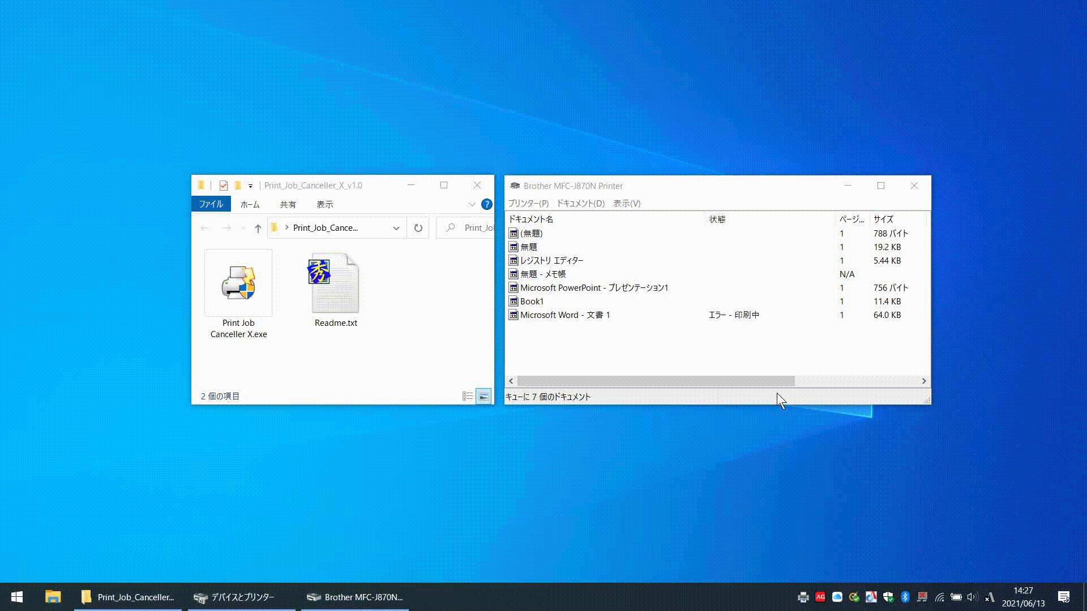Select the (無題) print job
The height and width of the screenshot is (611, 1087).
717,234
